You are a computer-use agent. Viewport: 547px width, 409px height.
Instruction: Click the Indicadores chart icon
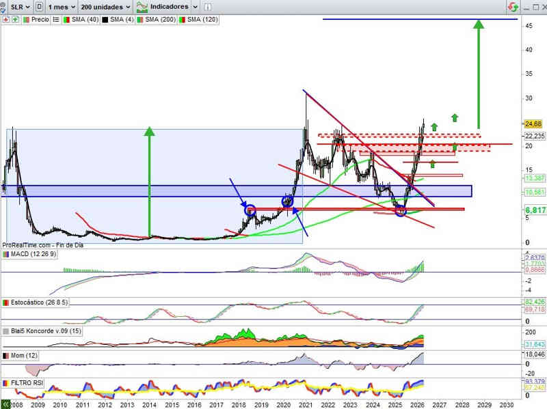pyautogui.click(x=142, y=6)
